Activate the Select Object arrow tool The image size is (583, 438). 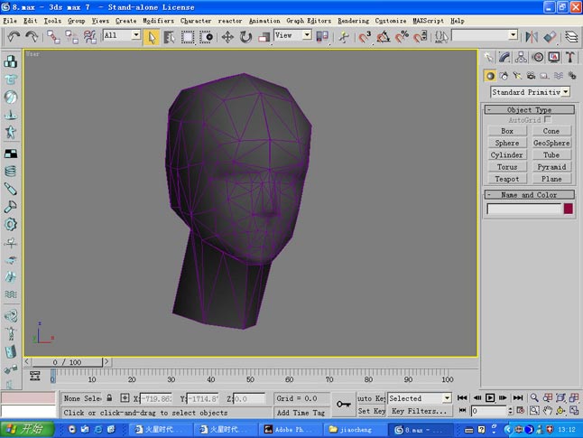click(x=152, y=36)
